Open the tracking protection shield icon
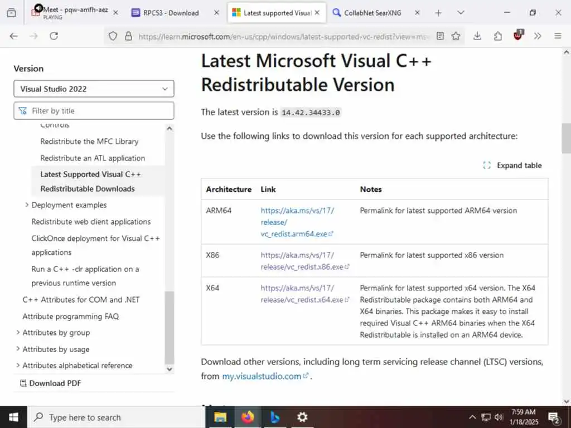Screen dimensions: 571x428 click(113, 36)
